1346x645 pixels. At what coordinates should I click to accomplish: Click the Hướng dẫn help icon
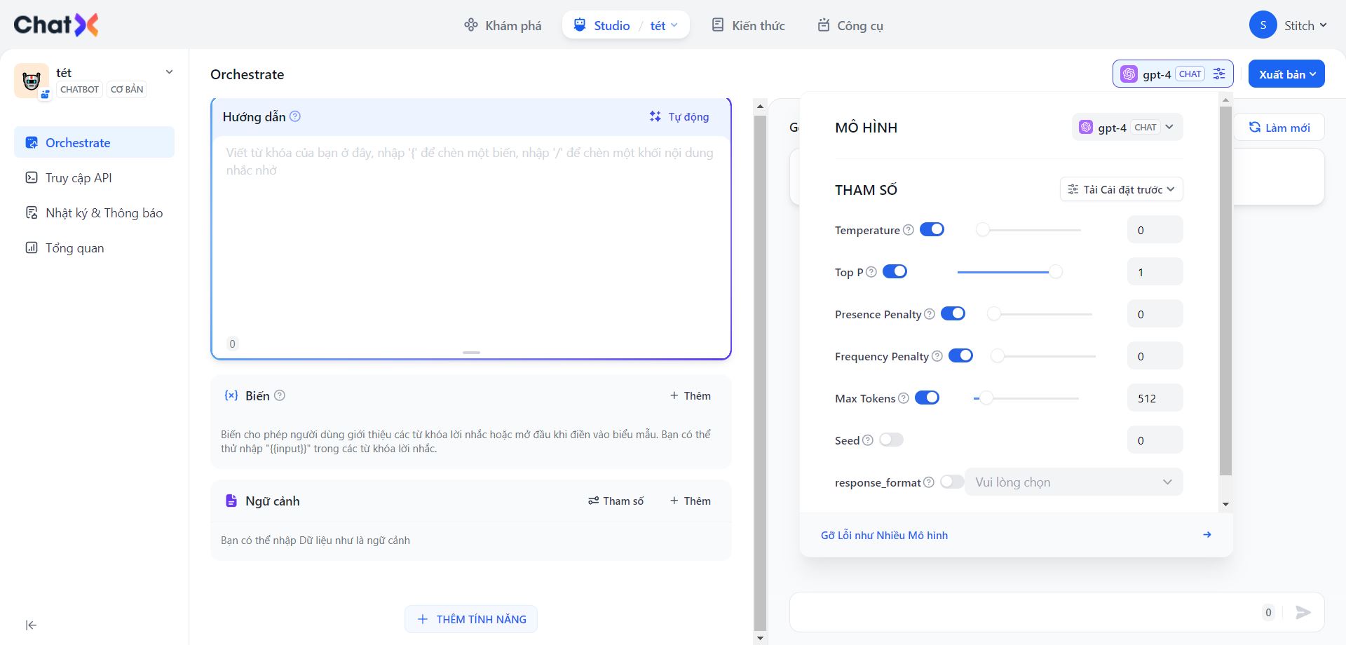(x=295, y=116)
